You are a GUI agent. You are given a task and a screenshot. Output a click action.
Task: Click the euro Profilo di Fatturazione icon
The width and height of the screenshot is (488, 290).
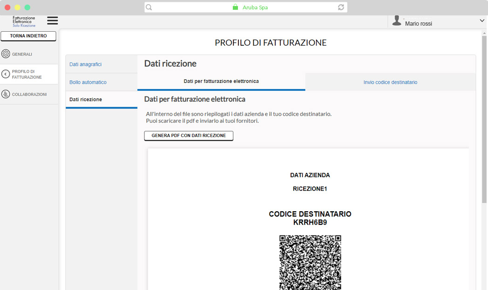[x=6, y=74]
